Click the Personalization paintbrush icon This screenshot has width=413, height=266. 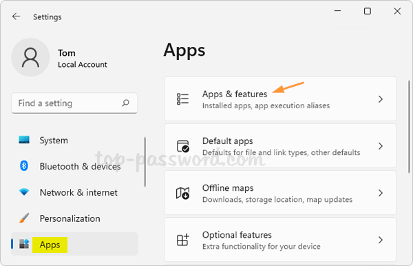click(24, 218)
